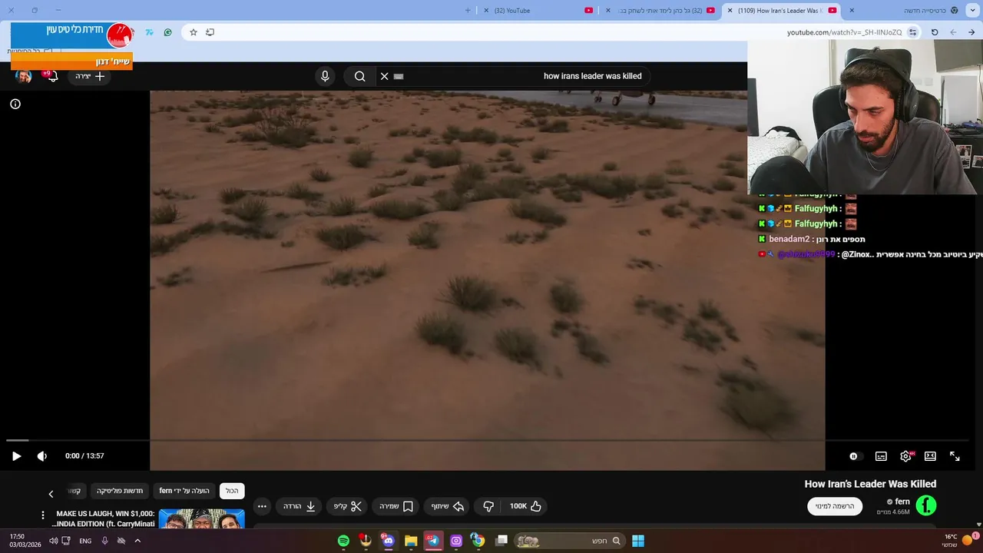
Task: Switch to theater mode
Action: [x=930, y=456]
